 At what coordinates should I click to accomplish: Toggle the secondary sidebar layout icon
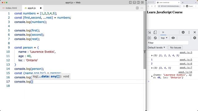pyautogui.click(x=138, y=2)
